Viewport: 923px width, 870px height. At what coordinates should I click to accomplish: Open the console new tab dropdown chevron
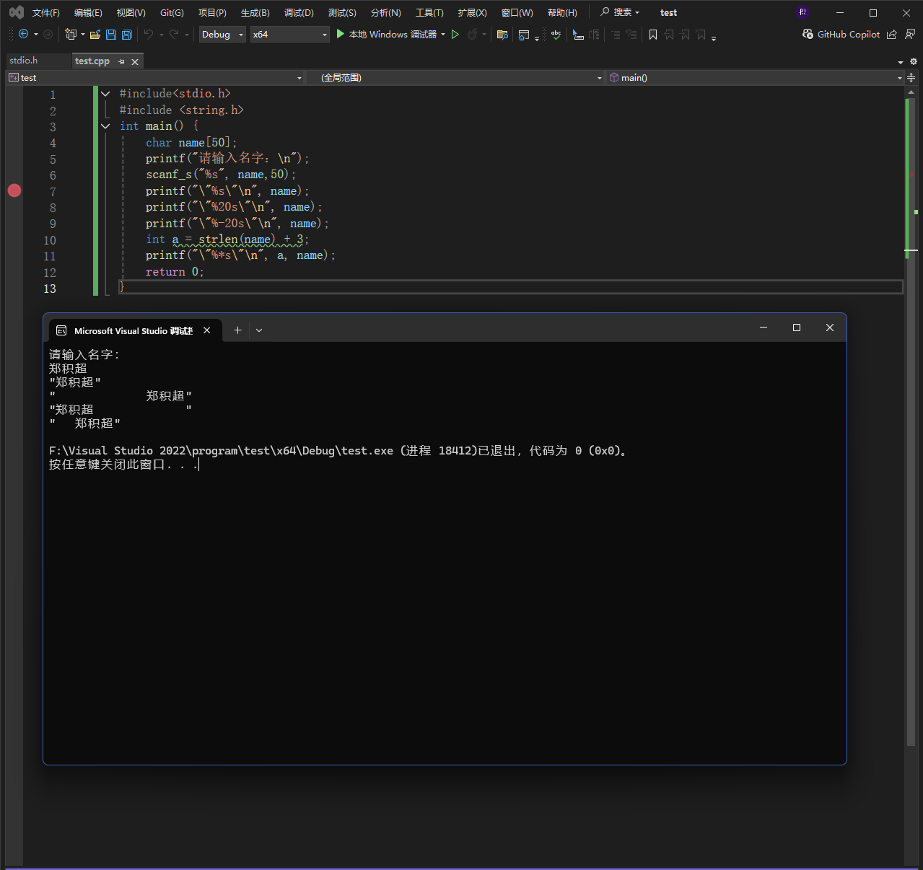(259, 330)
